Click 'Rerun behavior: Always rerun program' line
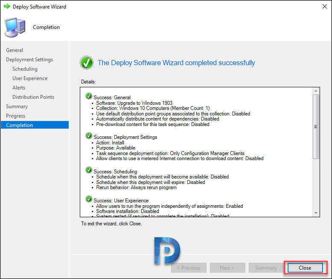332x279 pixels. click(136, 187)
